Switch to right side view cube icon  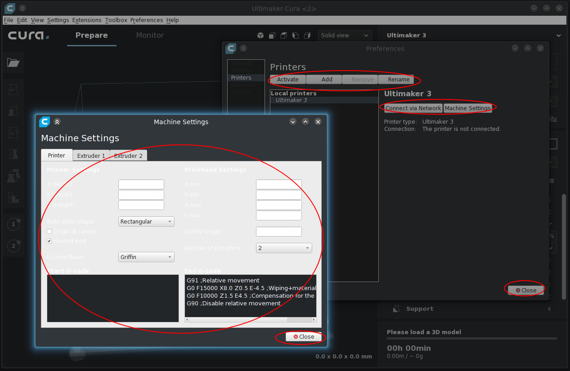307,36
